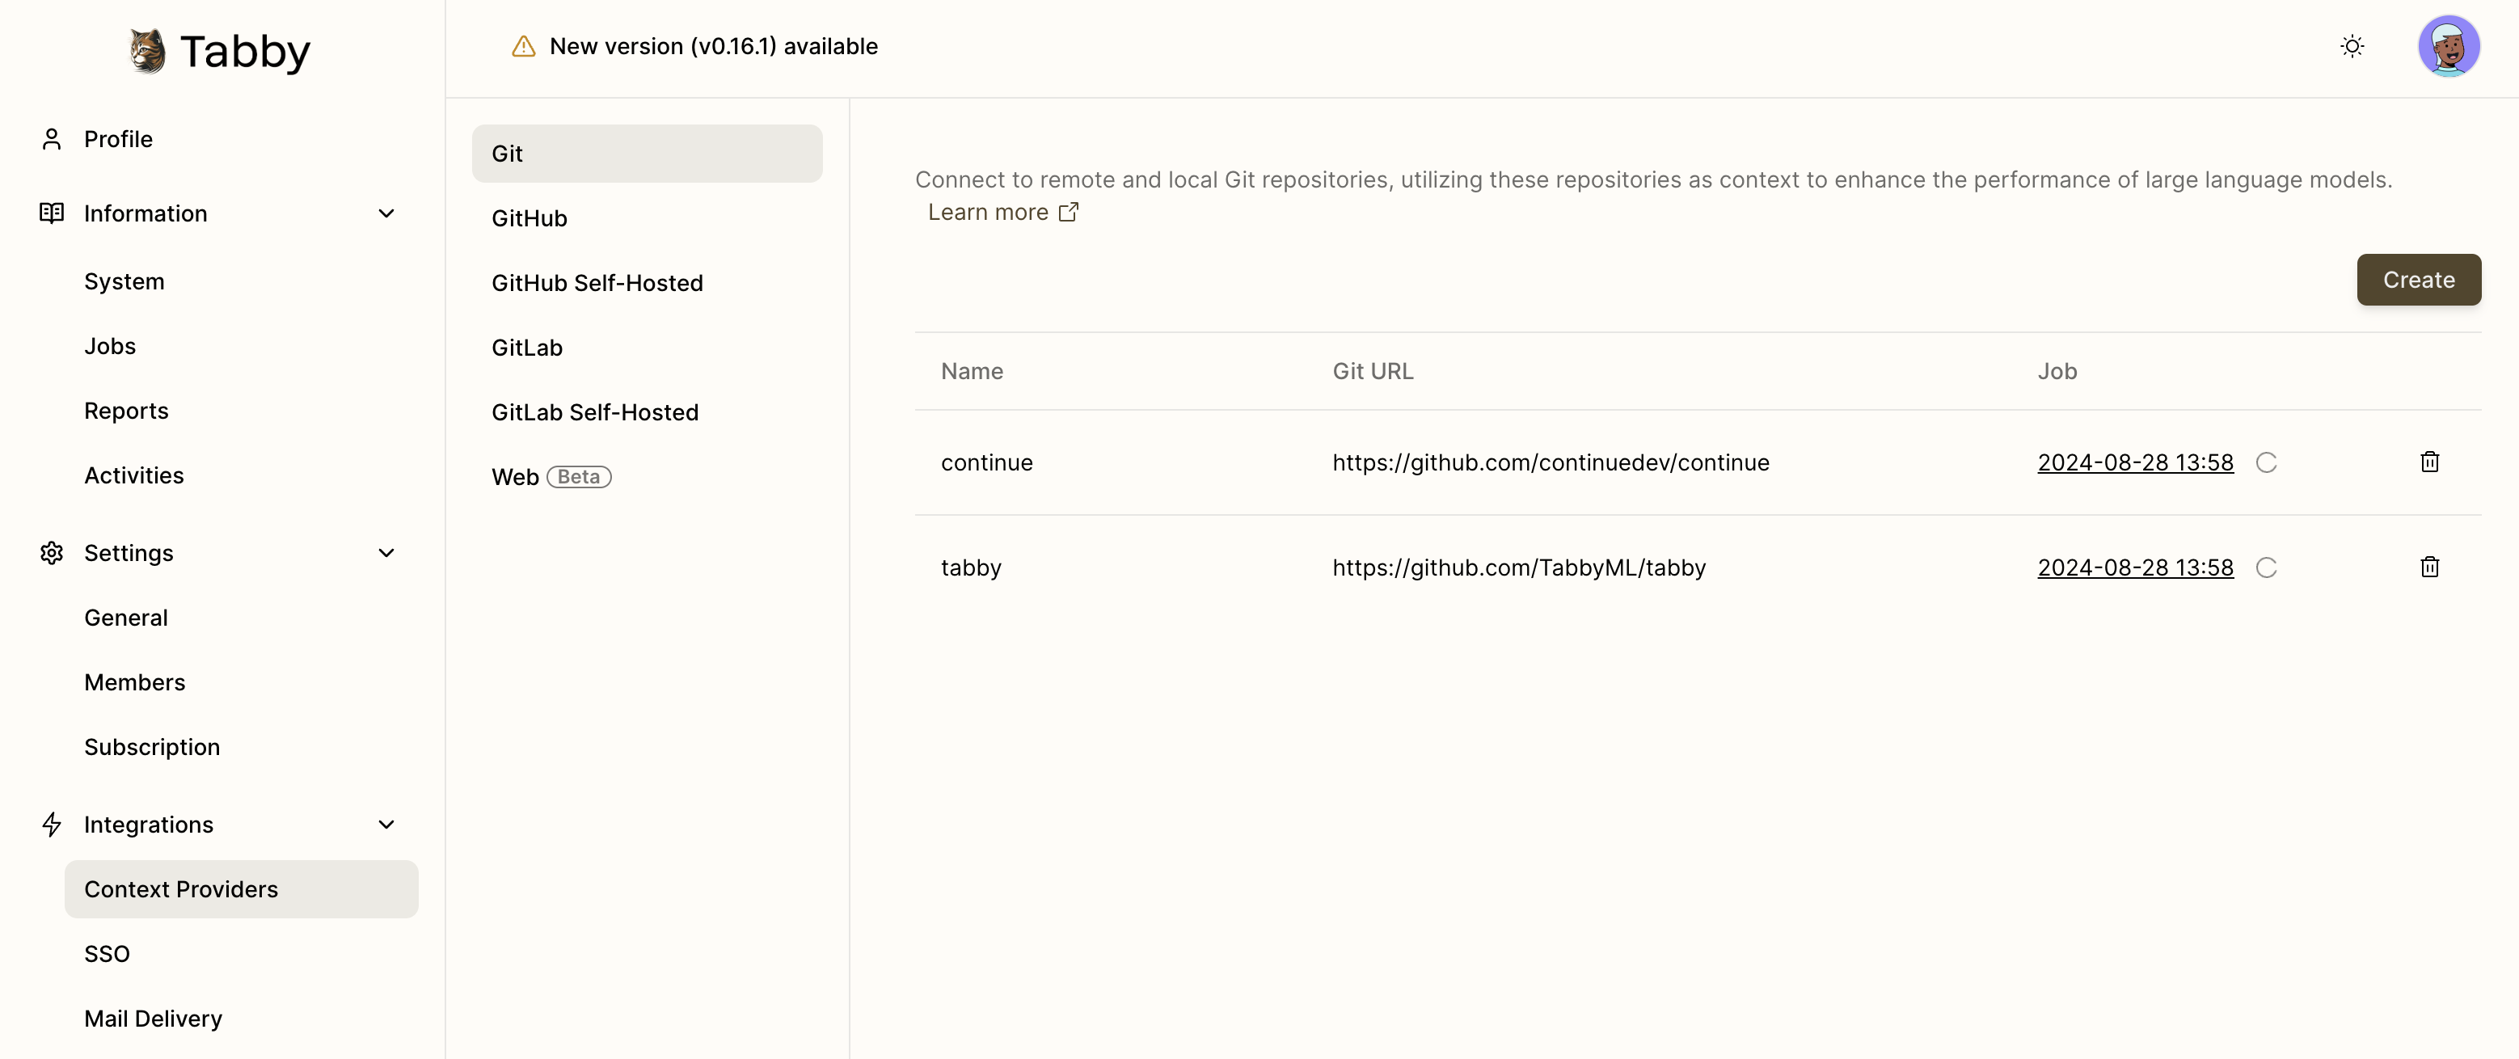Click the version warning triangle icon
2519x1059 pixels.
coord(523,47)
